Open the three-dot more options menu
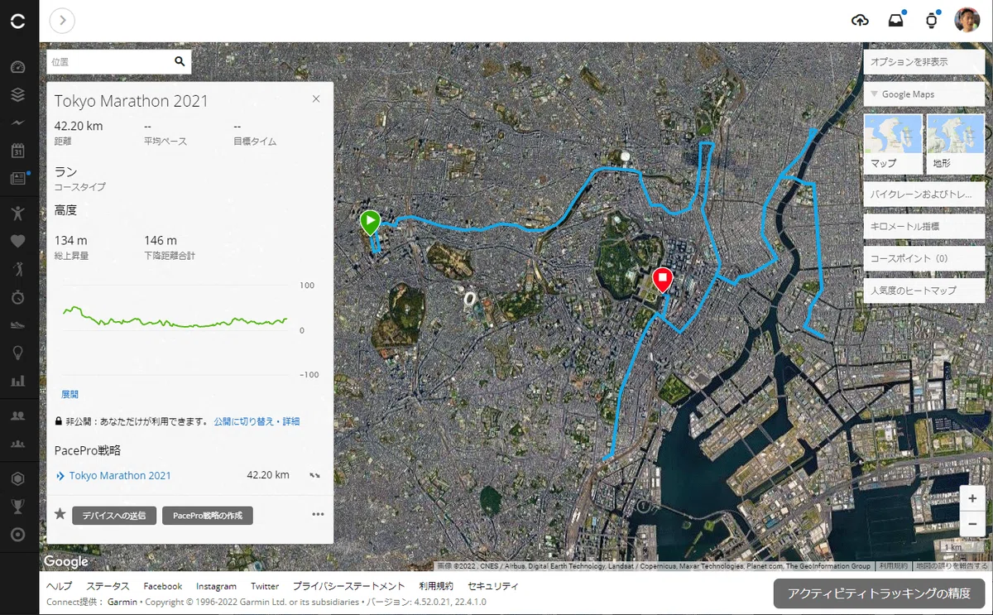 [318, 514]
